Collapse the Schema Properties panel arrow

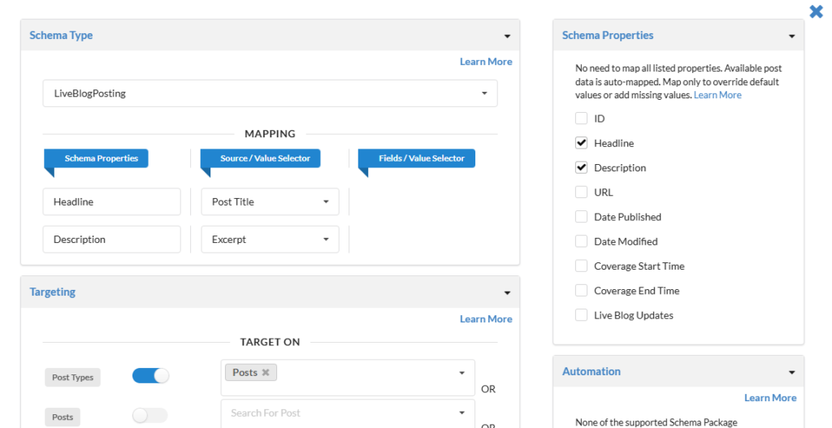pos(791,37)
